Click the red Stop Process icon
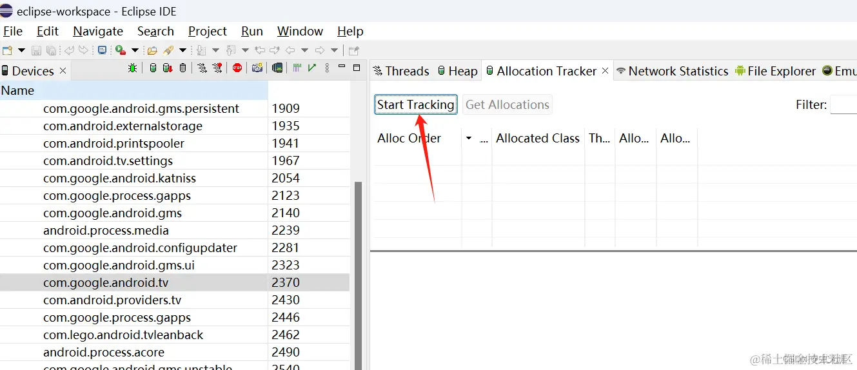Screen dimensions: 857x370 point(237,68)
